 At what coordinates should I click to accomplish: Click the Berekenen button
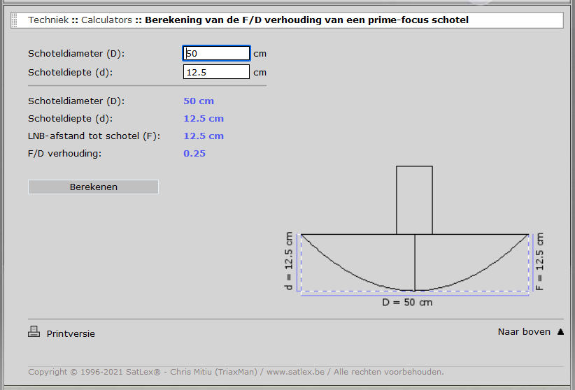(93, 187)
